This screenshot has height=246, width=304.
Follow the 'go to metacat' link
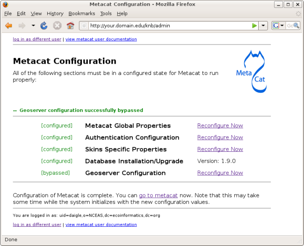(158, 195)
